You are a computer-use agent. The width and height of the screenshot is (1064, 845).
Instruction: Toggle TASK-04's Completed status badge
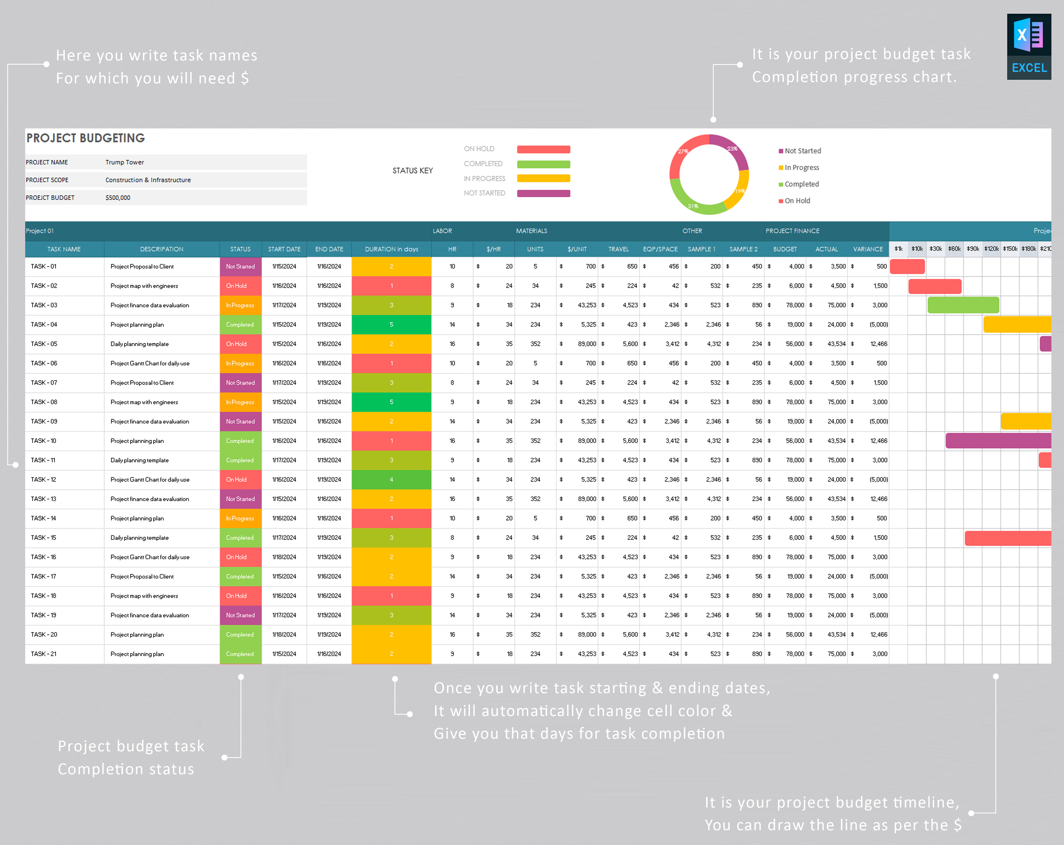(x=240, y=325)
